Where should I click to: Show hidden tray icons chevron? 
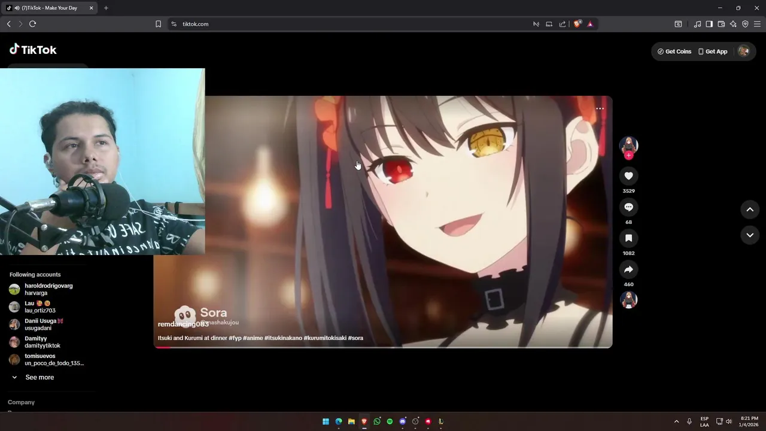[x=676, y=421]
